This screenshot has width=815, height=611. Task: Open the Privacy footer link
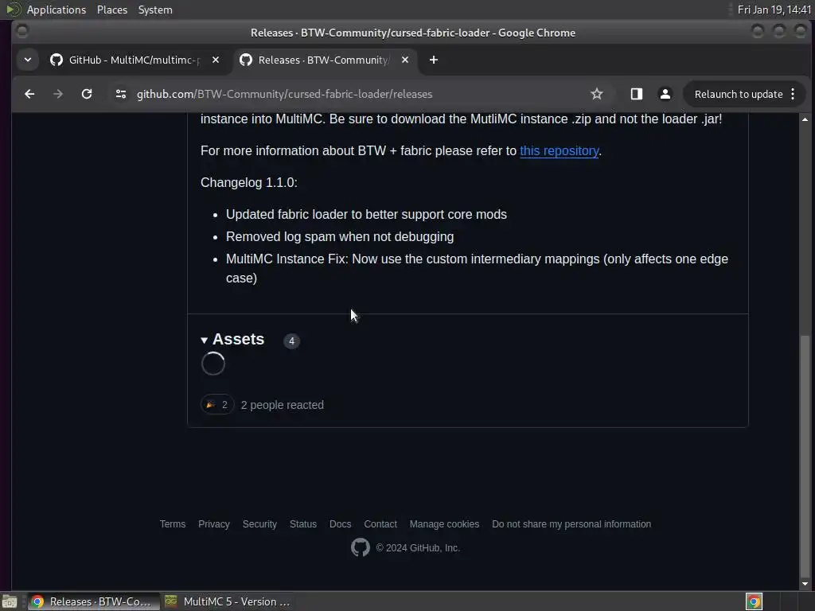[x=213, y=524]
